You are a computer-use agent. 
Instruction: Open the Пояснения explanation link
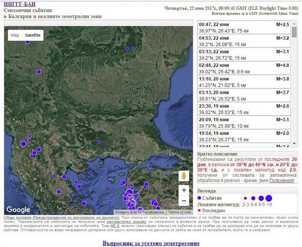click(282, 181)
